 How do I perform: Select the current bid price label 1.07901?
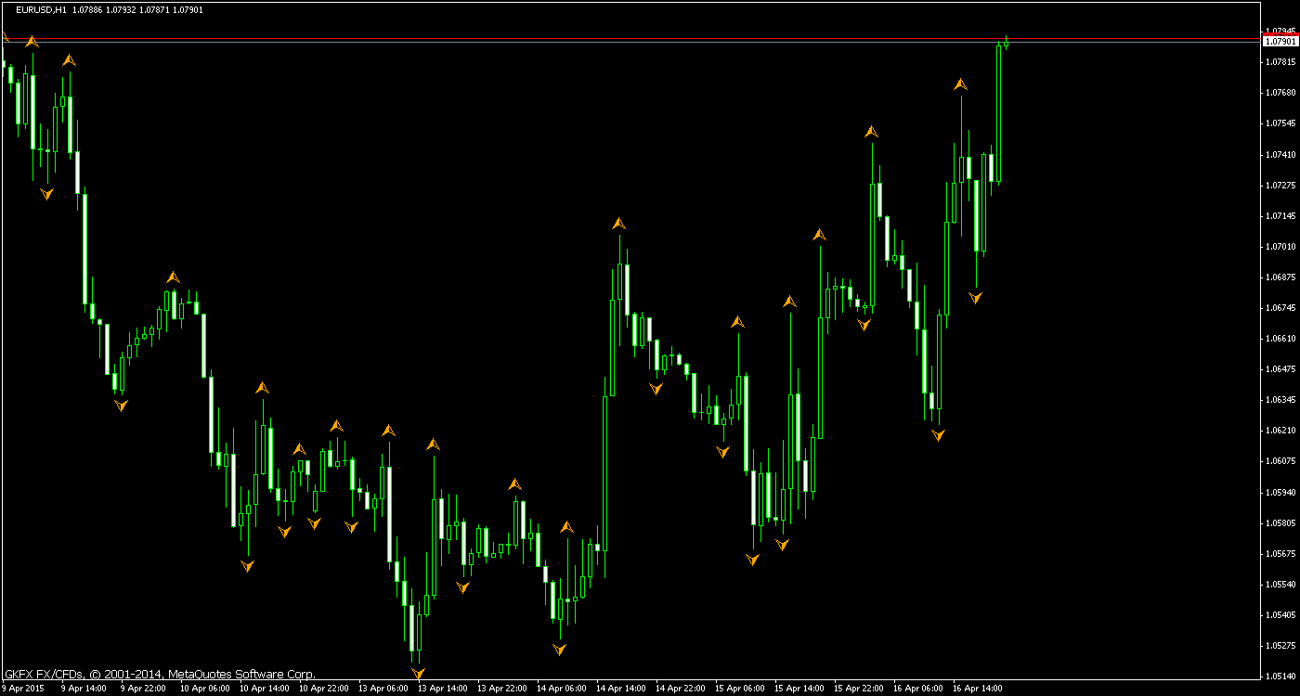click(1280, 41)
